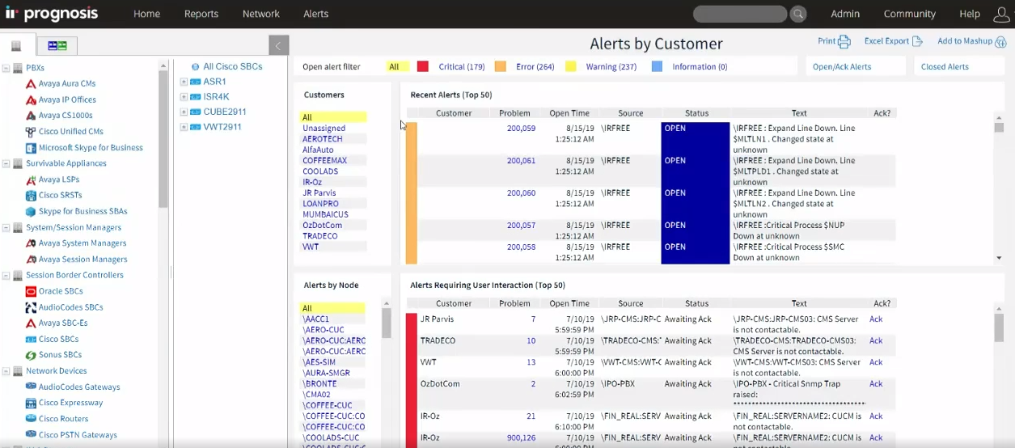Open the user profile icon
The height and width of the screenshot is (448, 1015).
pos(1001,14)
